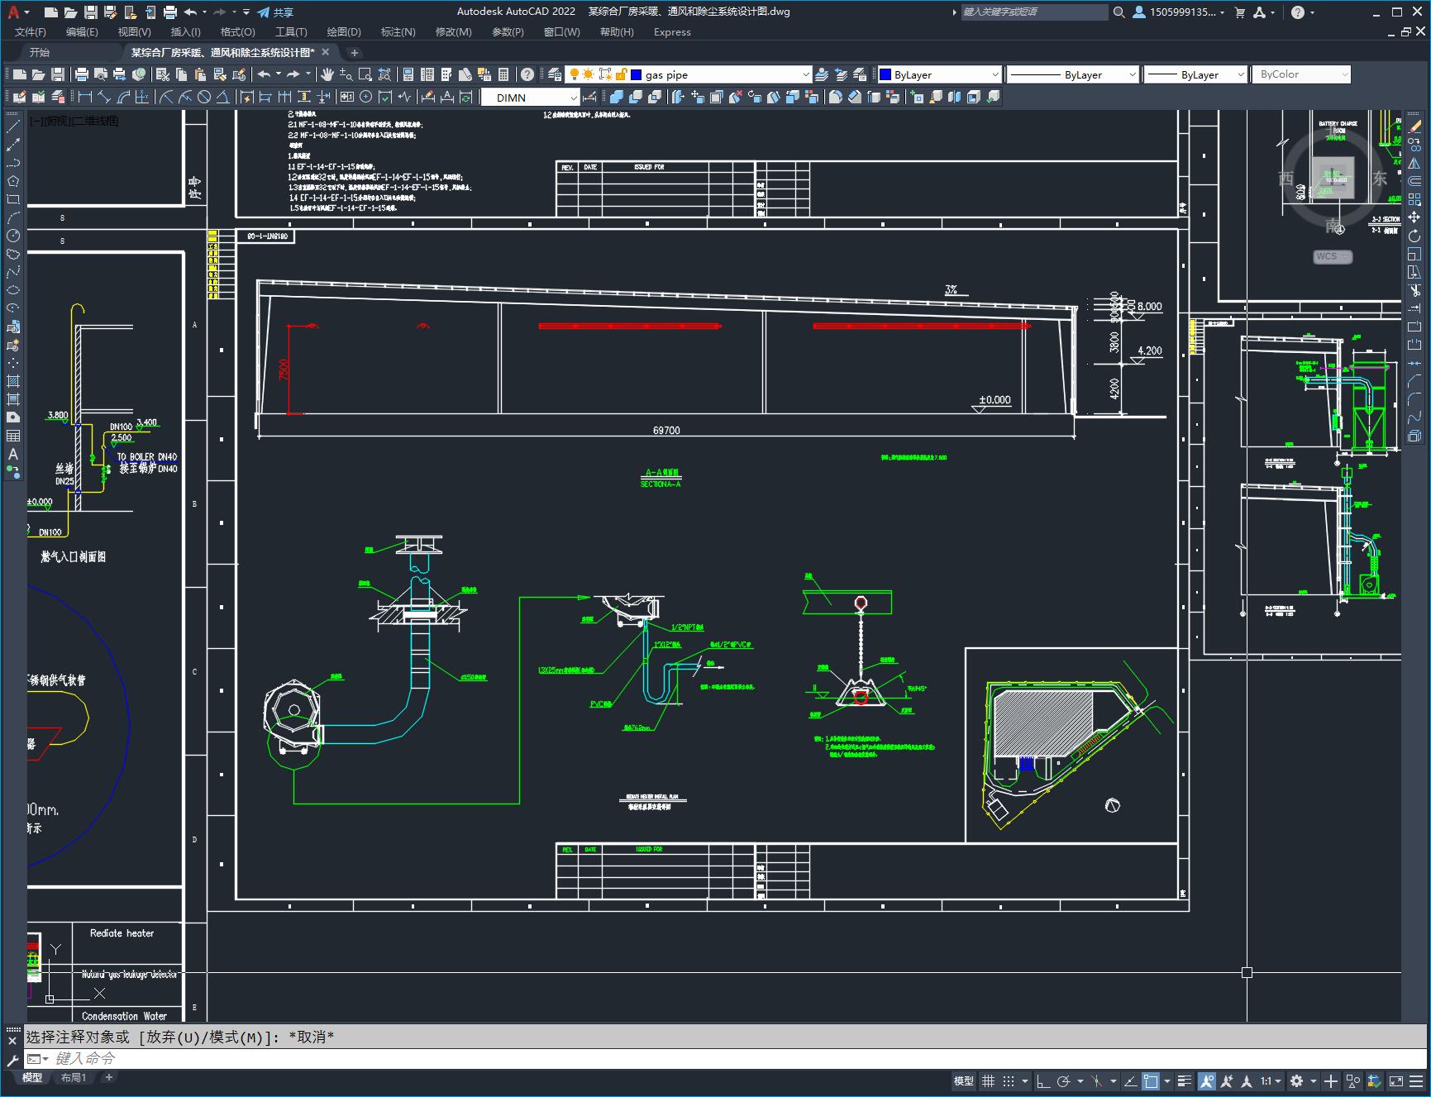This screenshot has height=1097, width=1431.
Task: Toggle drawing grid display in status bar
Action: tap(988, 1080)
